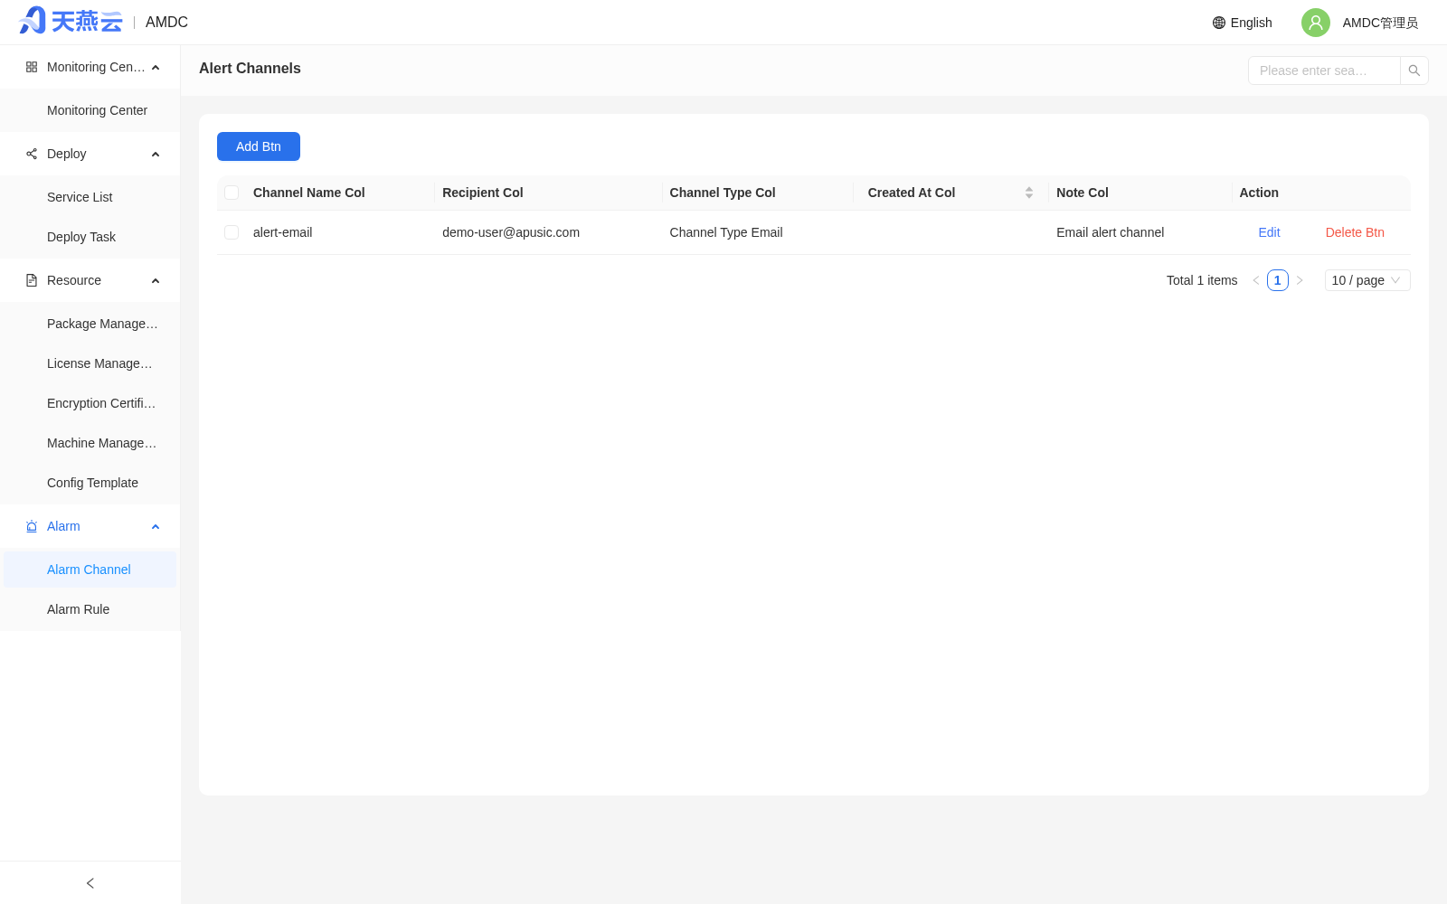Open Alarm Rule menu item
This screenshot has height=904, width=1447.
pos(90,609)
